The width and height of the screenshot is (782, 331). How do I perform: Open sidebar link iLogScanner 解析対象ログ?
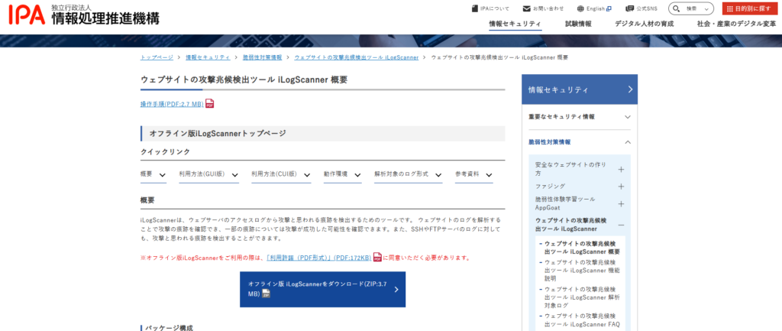(x=582, y=297)
